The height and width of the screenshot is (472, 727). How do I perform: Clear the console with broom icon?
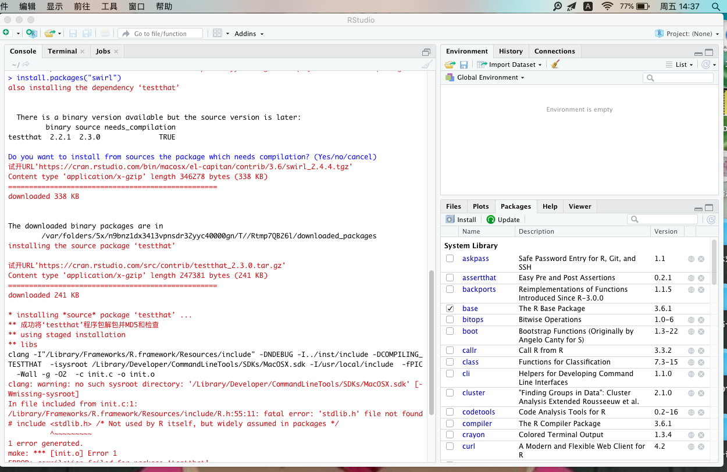[x=426, y=64]
